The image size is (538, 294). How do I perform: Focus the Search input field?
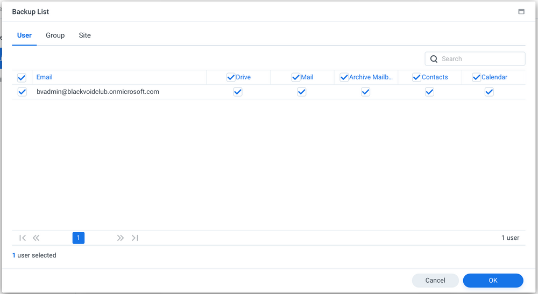click(x=475, y=59)
